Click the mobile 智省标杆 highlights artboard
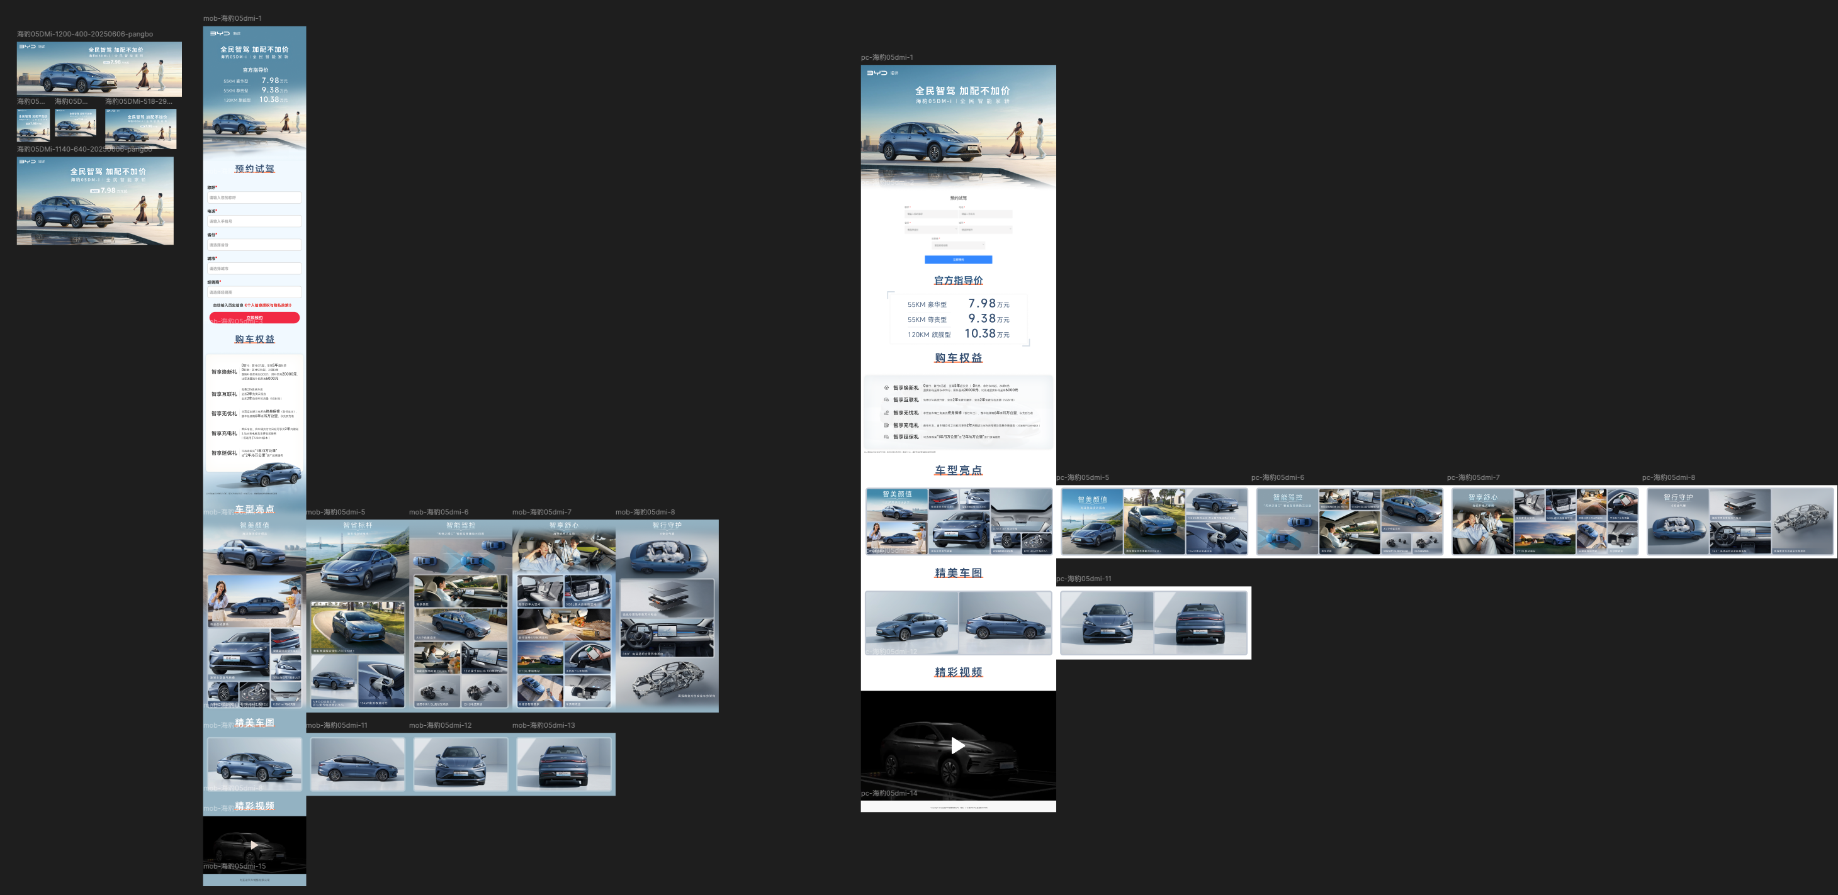Screen dimensions: 1838x895 tap(358, 616)
